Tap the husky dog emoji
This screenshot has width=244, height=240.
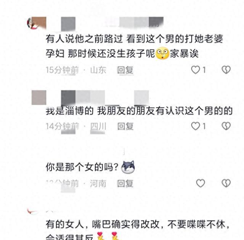point(128,167)
